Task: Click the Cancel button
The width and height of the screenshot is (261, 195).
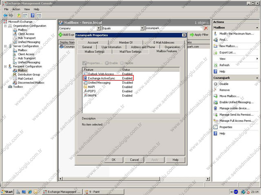Action: coord(134,160)
